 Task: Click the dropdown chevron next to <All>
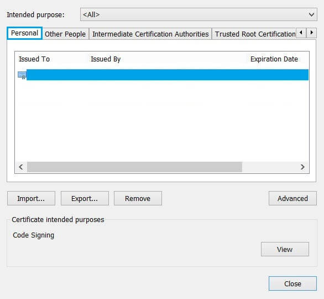[311, 14]
